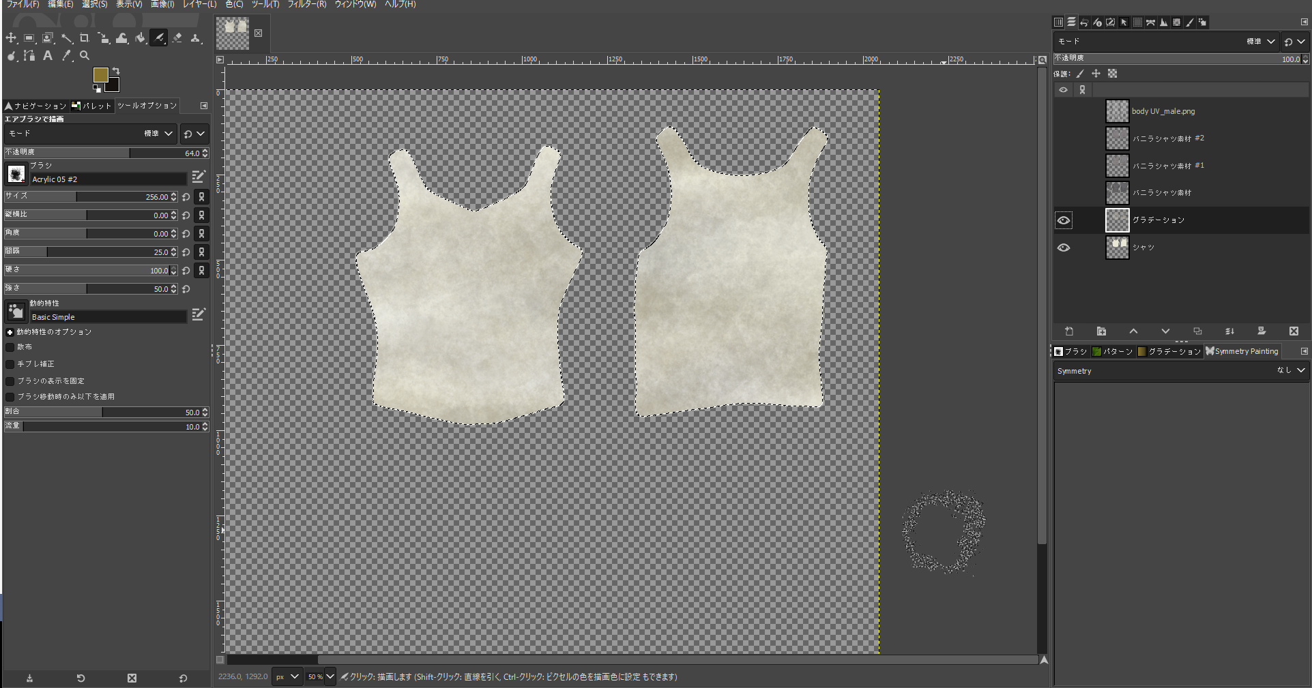The image size is (1312, 688).
Task: Select the Crop tool
Action: click(x=85, y=38)
